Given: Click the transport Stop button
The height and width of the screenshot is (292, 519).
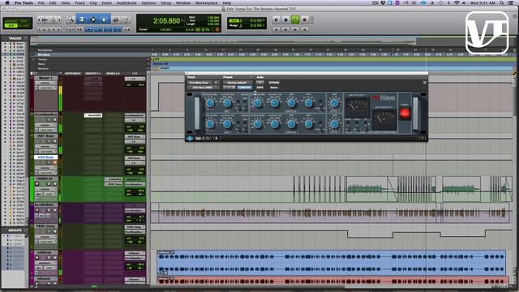Looking at the screenshot, I should click(285, 19).
